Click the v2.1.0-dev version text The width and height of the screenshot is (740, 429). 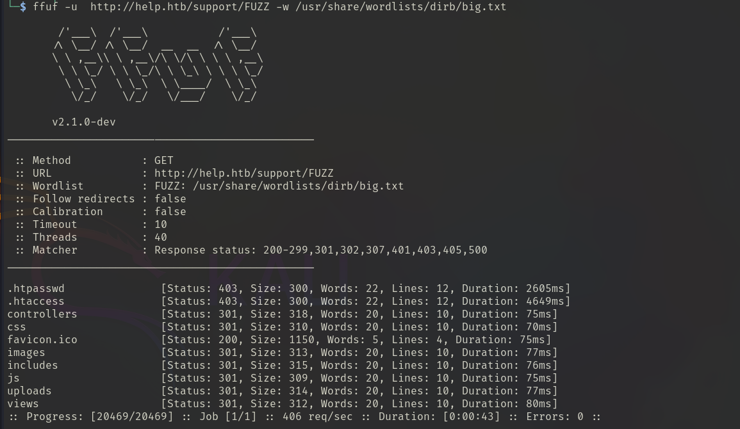[83, 122]
